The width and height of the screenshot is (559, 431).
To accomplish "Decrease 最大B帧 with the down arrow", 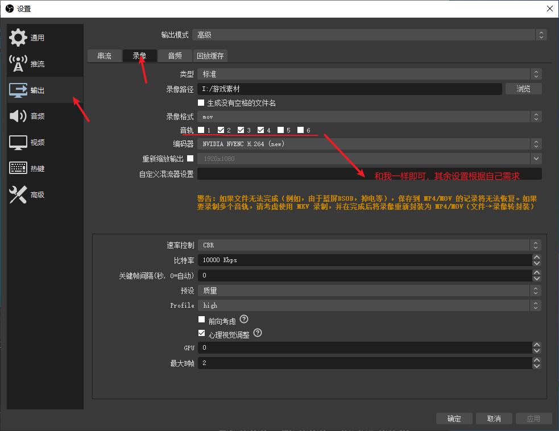I will (x=537, y=366).
